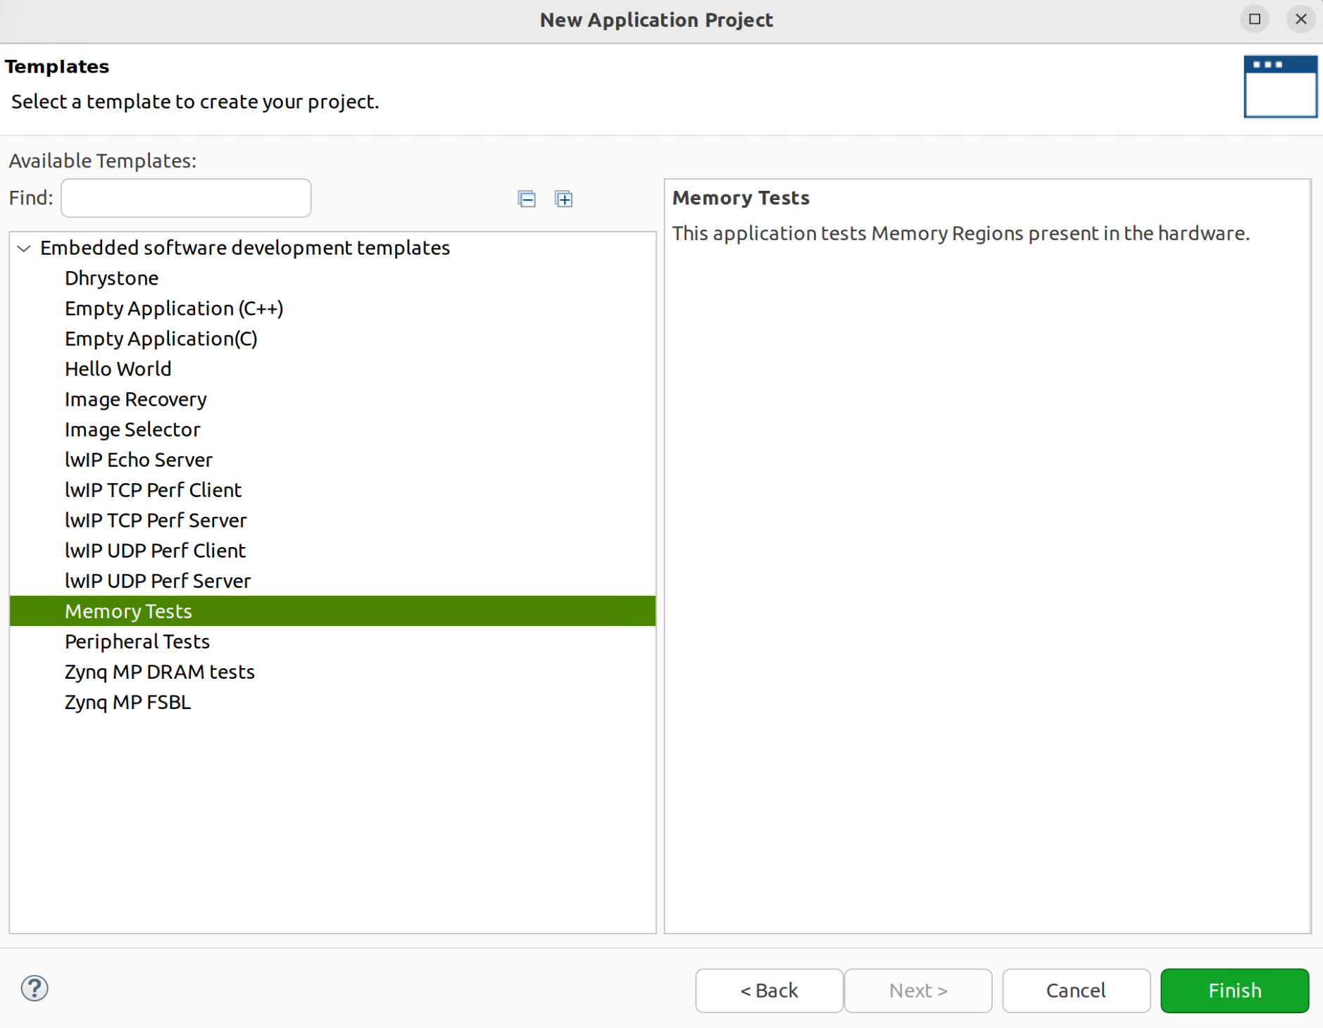Go back with the Back button
The image size is (1323, 1028).
[769, 991]
